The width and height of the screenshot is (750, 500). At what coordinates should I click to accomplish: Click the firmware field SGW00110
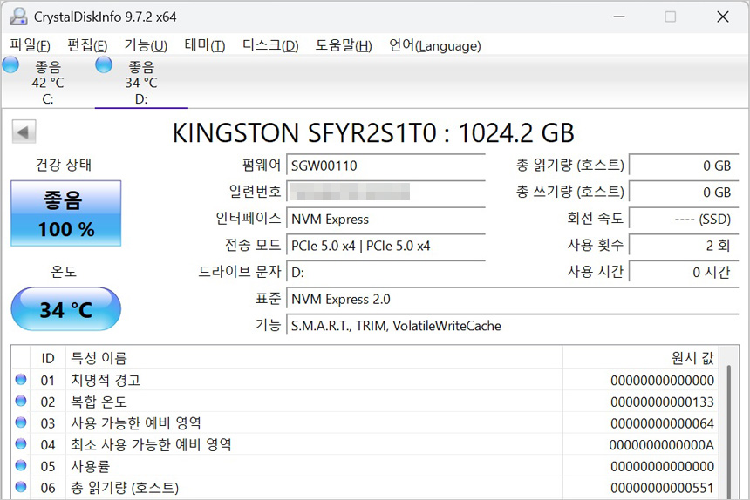pos(385,166)
